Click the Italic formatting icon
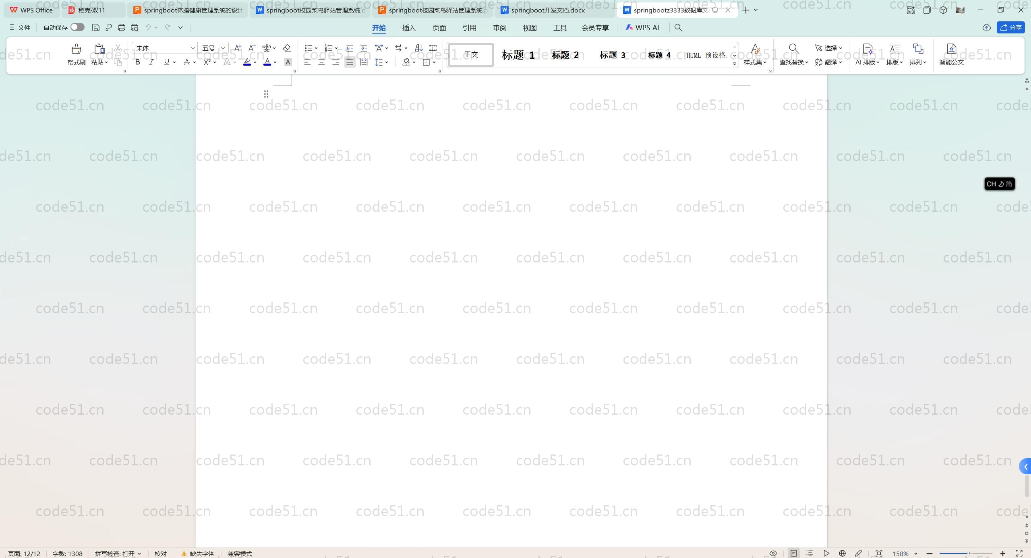The height and width of the screenshot is (558, 1031). point(151,62)
